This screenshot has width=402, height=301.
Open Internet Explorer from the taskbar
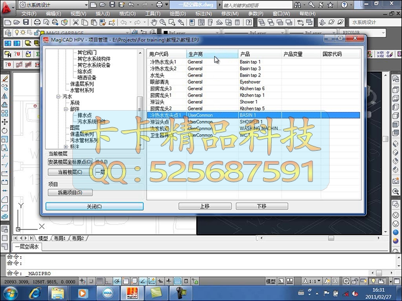[35, 293]
